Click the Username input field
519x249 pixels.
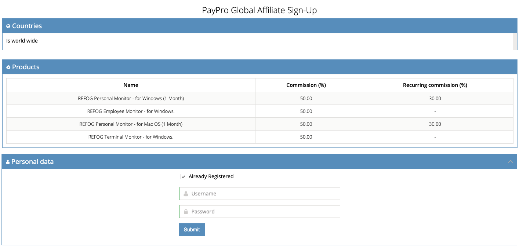pos(259,194)
